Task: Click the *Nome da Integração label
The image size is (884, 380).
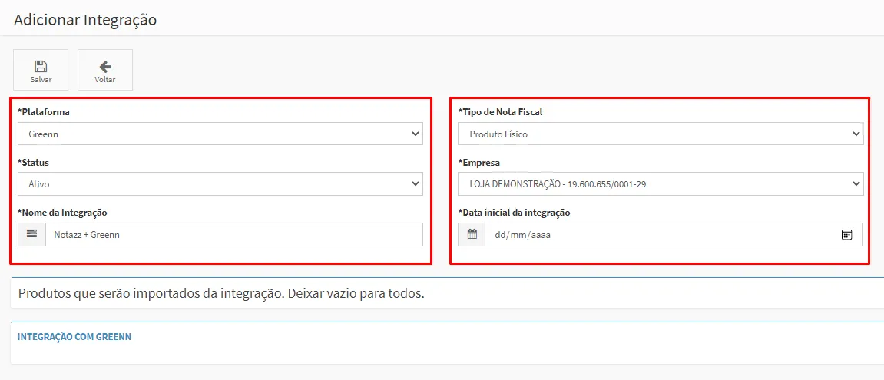Action: pos(62,213)
